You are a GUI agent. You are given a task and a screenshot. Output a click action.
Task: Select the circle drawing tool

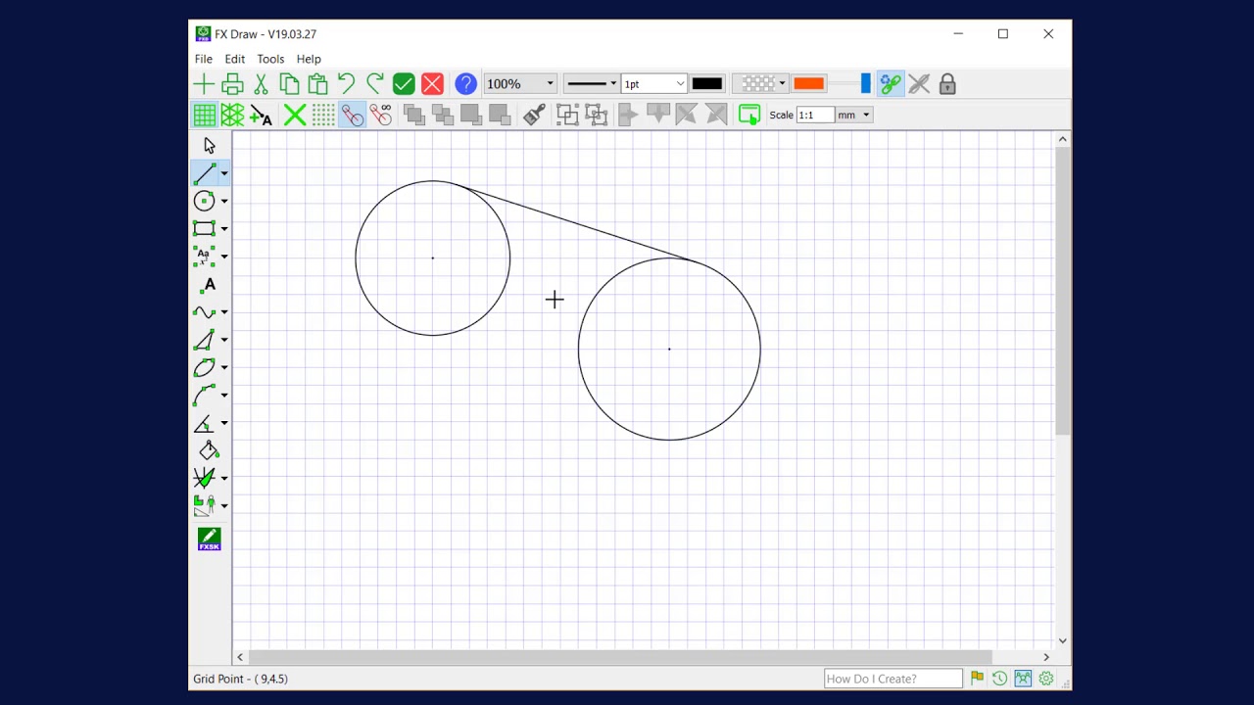click(204, 201)
